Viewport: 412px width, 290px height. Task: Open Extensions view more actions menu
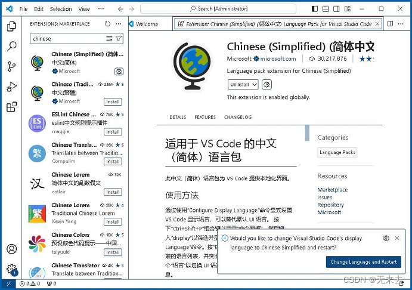click(x=119, y=24)
